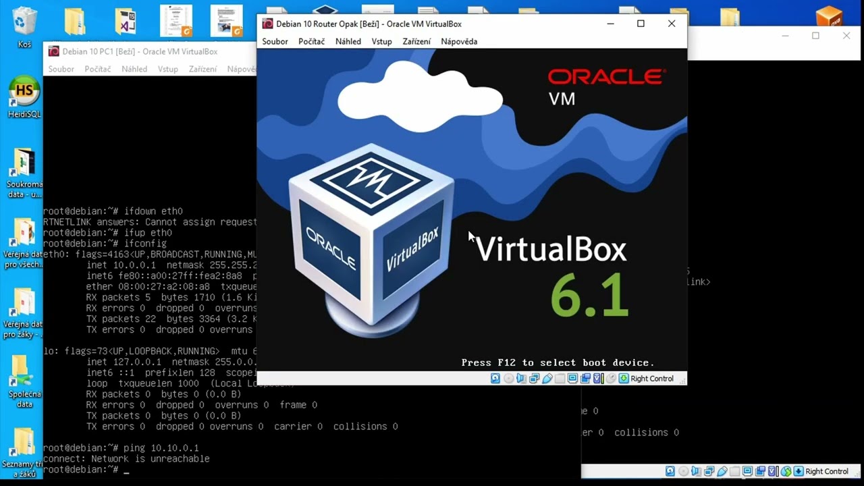The width and height of the screenshot is (864, 486).
Task: Click "root@debian:~# ifdown eth0" line in PC1 terminal
Action: click(113, 211)
